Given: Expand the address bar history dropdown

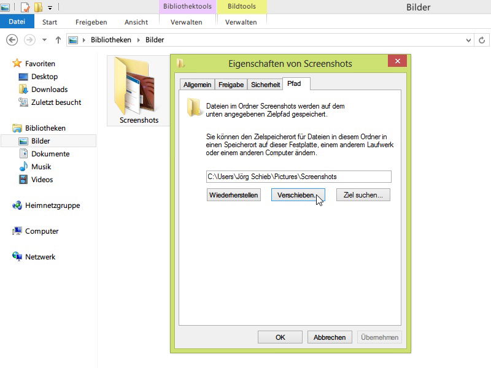Looking at the screenshot, I should 468,40.
